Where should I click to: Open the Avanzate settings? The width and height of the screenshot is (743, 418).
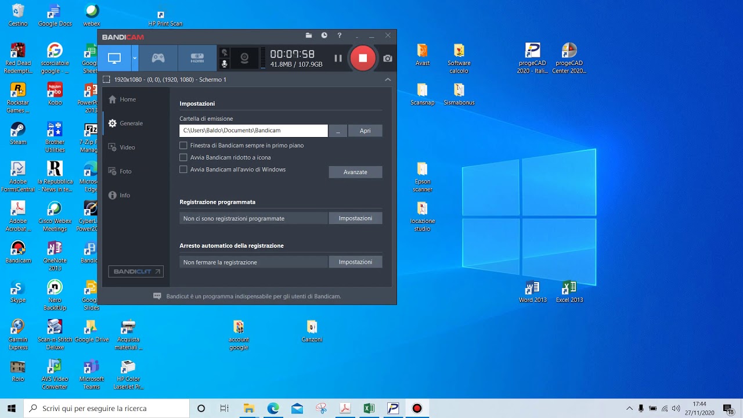point(355,172)
